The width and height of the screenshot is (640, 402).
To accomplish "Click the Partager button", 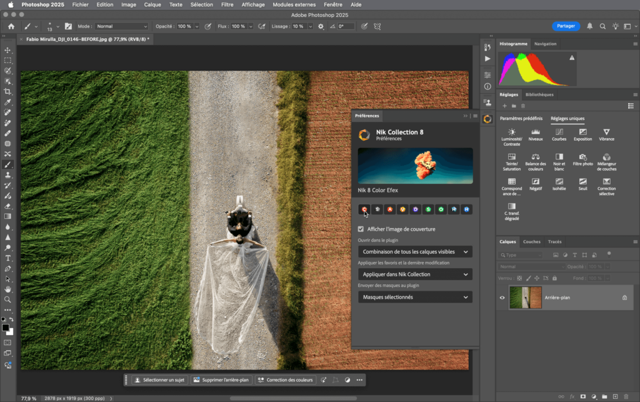I will 566,26.
